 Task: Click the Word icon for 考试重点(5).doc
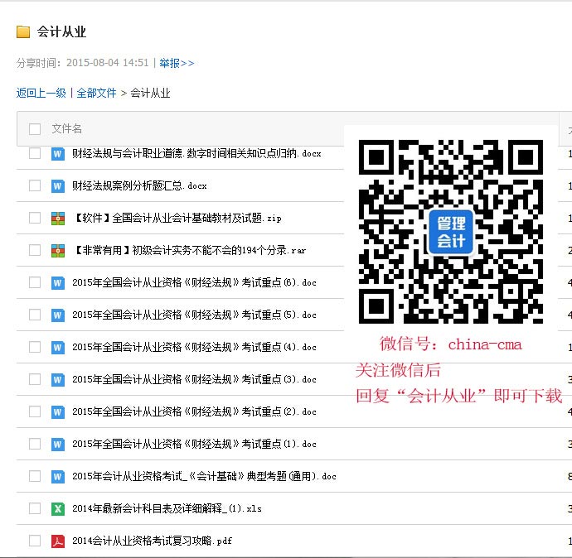click(58, 315)
